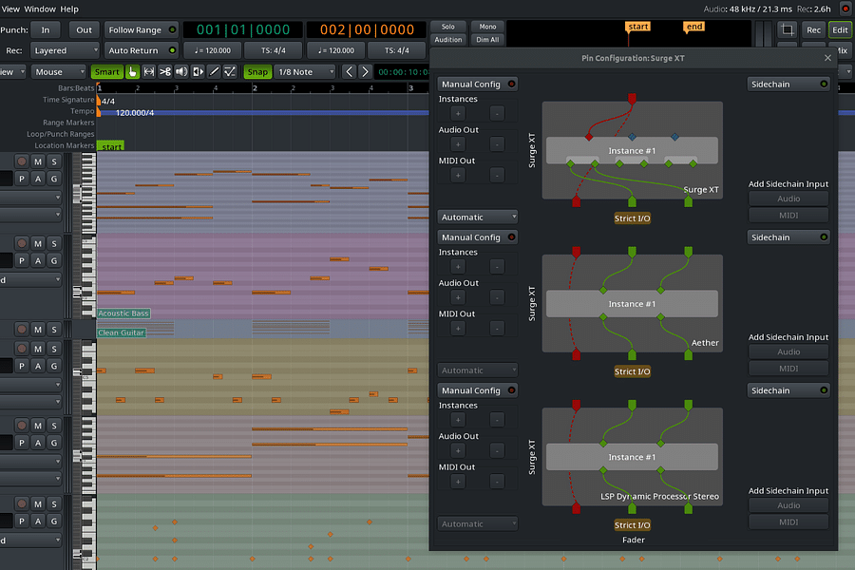Click Add Sidechain Input Audio for the Aether instance

pyautogui.click(x=788, y=351)
